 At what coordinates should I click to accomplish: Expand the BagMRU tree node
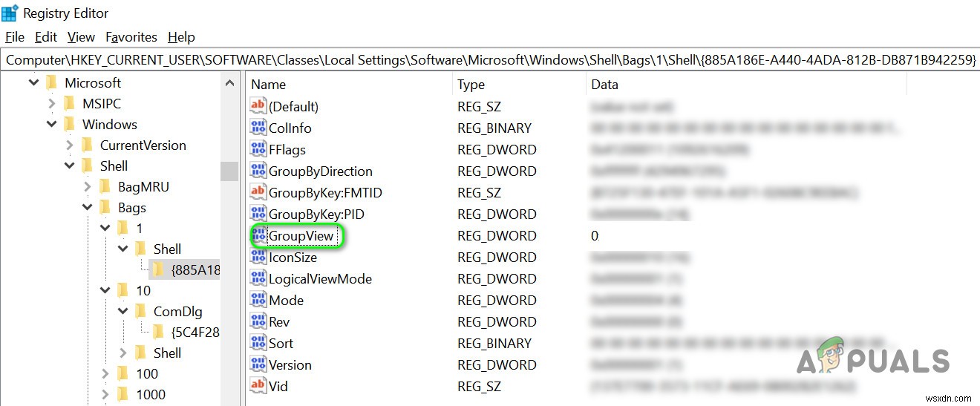[87, 186]
